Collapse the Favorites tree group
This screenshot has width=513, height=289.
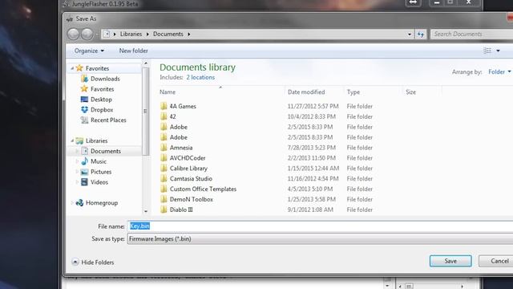(x=72, y=68)
